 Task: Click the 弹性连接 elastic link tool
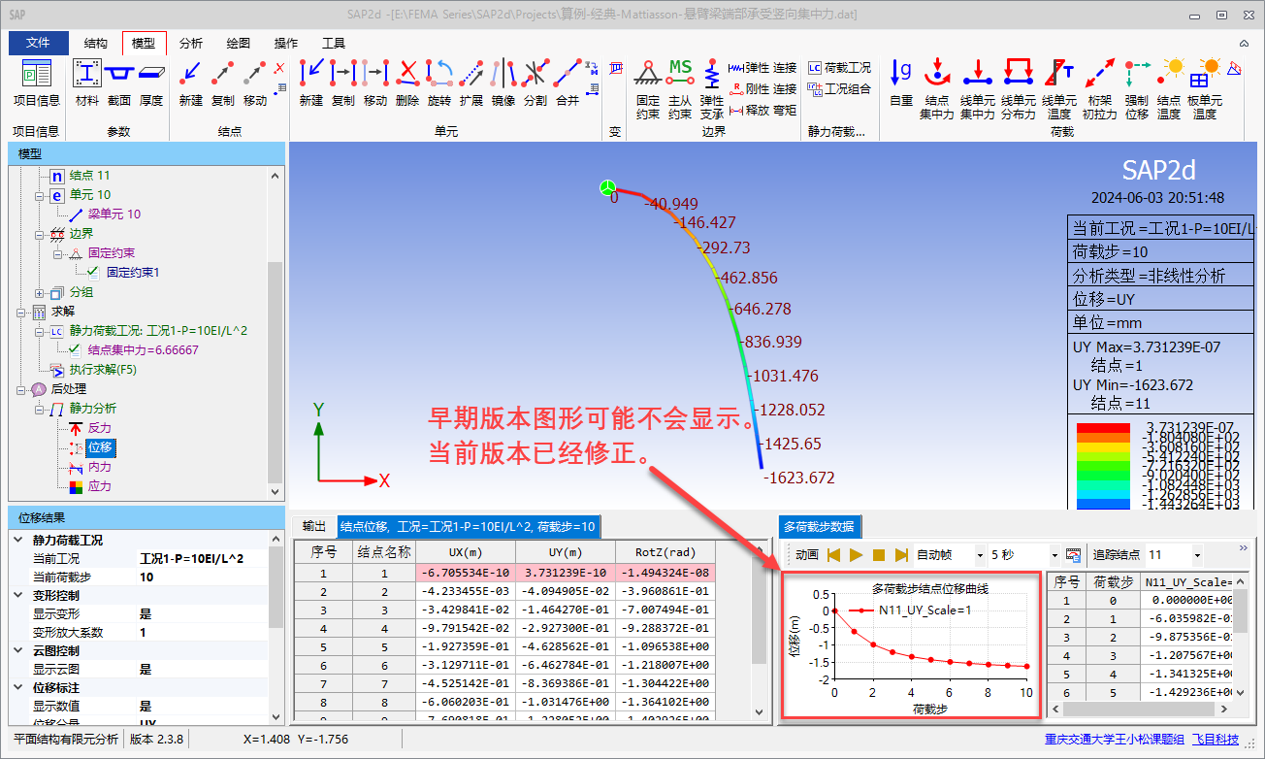(x=763, y=68)
